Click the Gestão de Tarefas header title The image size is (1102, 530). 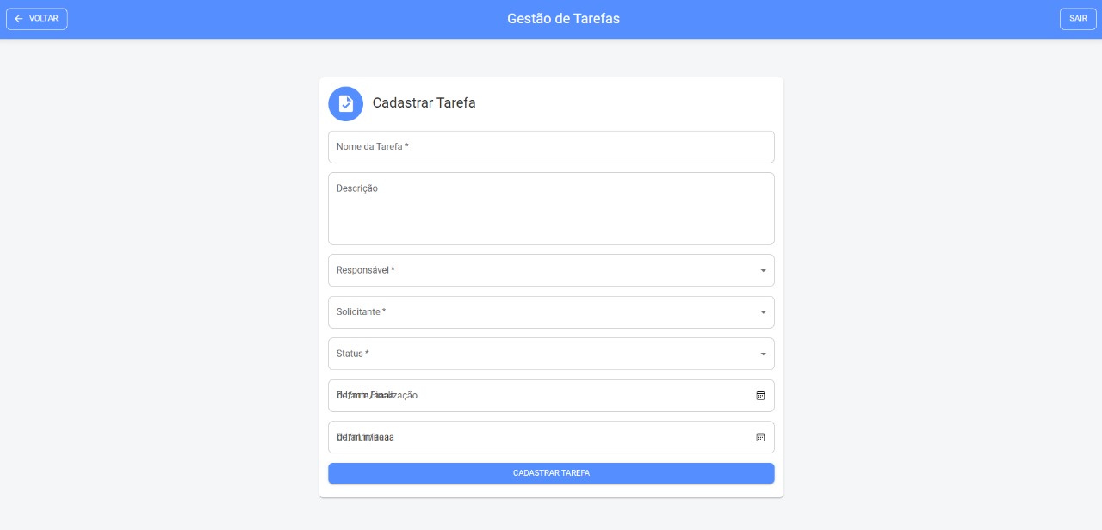coord(563,19)
